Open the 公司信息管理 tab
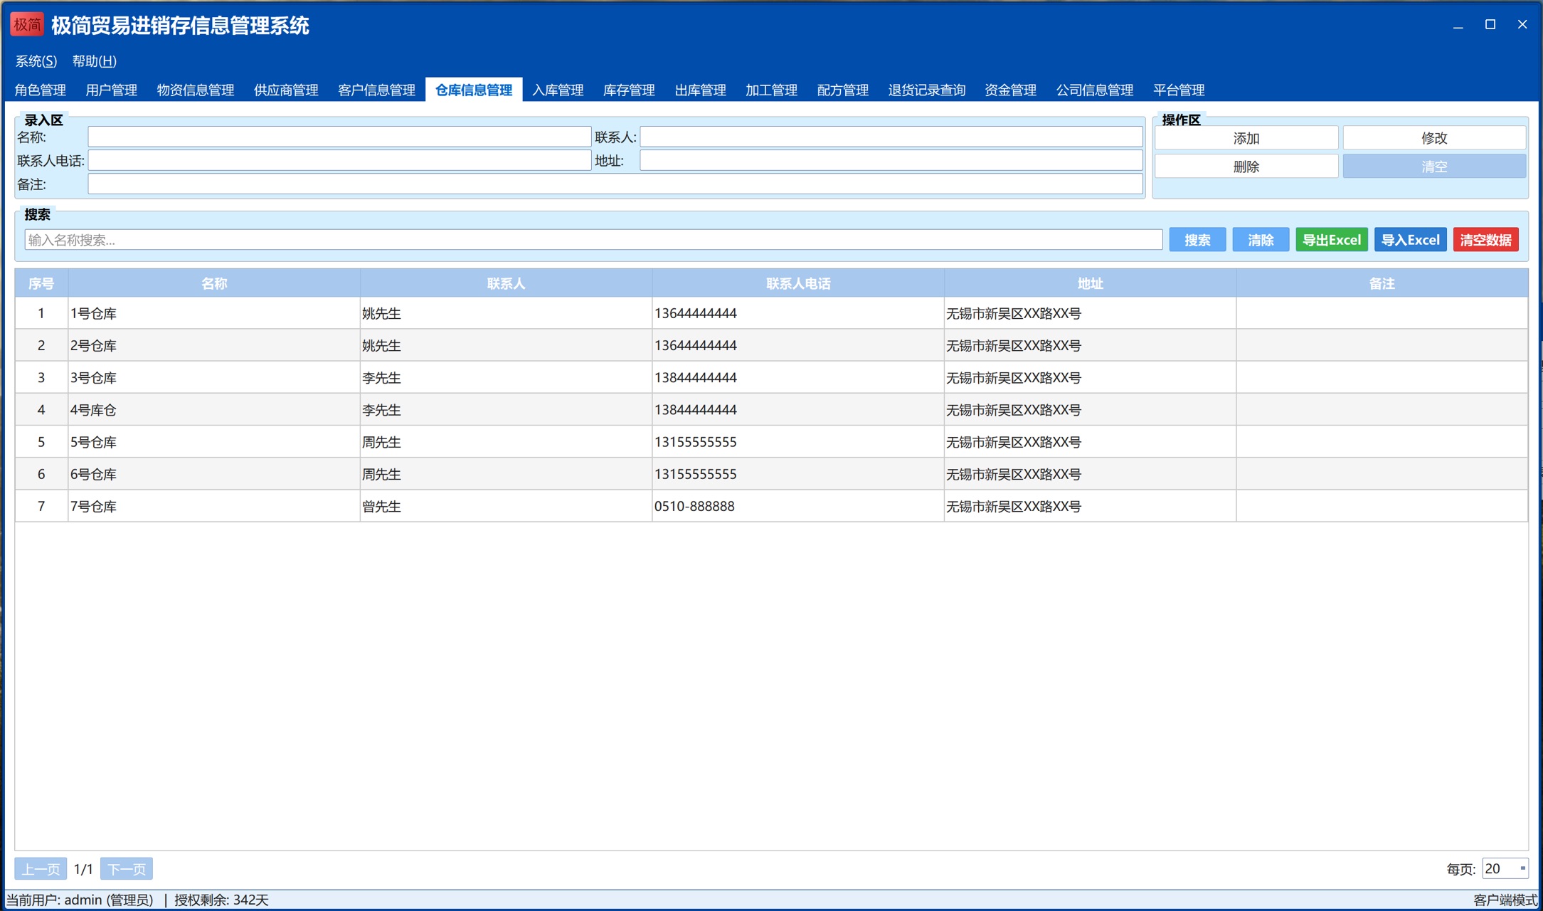 point(1095,90)
